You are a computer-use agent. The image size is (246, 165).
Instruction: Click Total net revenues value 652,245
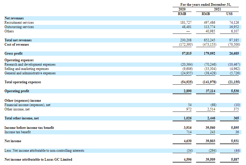click(209, 40)
